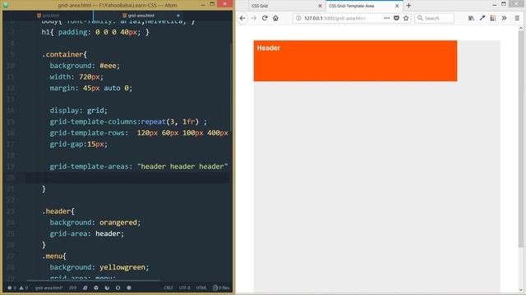Activate the eyedropper toolbar icon
The image size is (526, 295).
[x=482, y=18]
